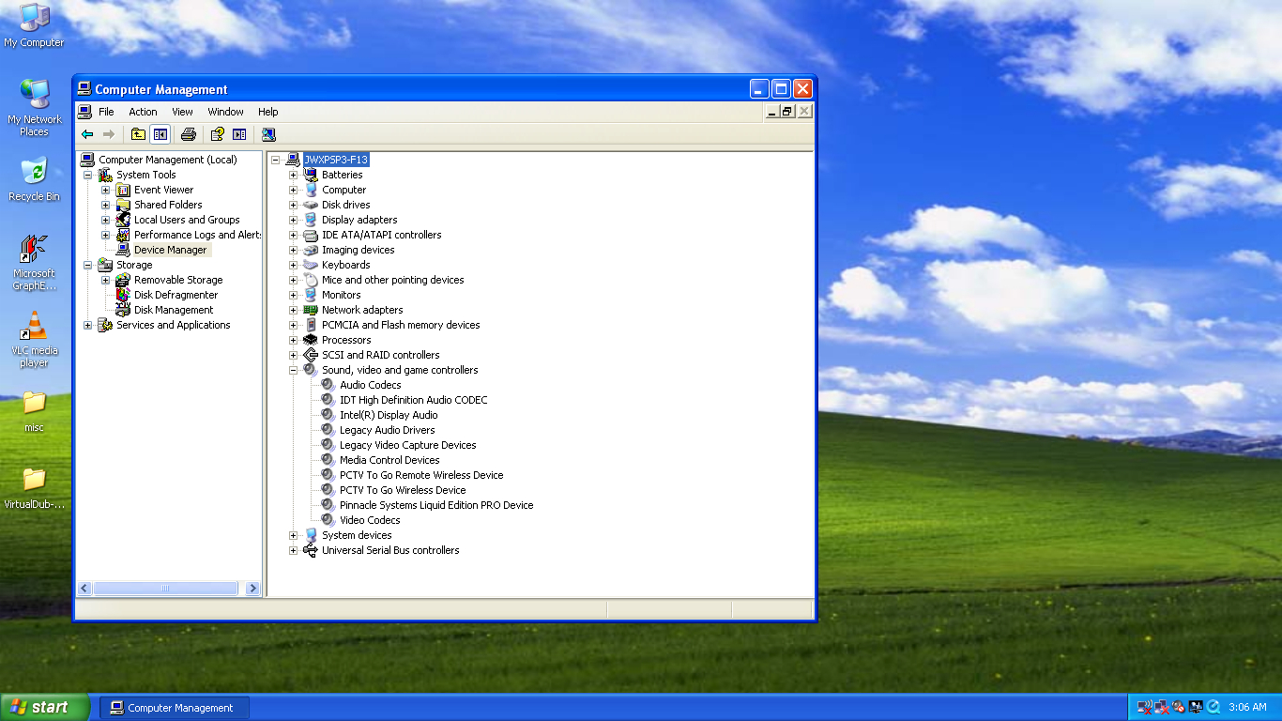This screenshot has height=721, width=1282.
Task: Select Shared Folders in the left tree
Action: 168,205
